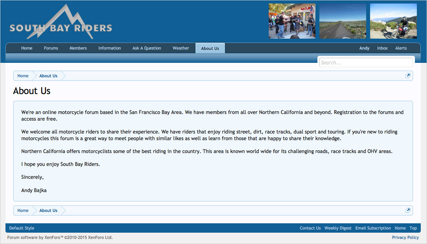Viewport: 427px width, 244px height.
Task: Click Home in the top breadcrumb
Action: point(23,76)
